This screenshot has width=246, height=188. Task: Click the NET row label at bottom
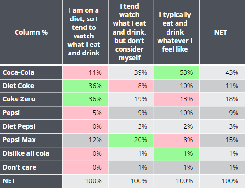(31, 181)
